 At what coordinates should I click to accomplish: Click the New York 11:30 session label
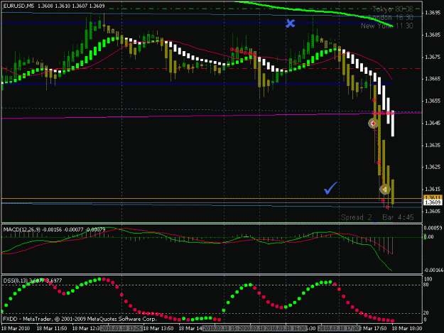pos(386,26)
